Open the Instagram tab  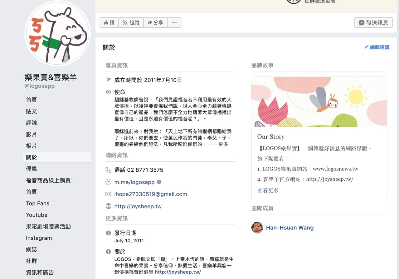coord(39,238)
